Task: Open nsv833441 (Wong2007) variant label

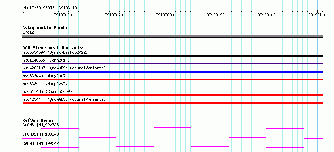Action: (x=45, y=84)
